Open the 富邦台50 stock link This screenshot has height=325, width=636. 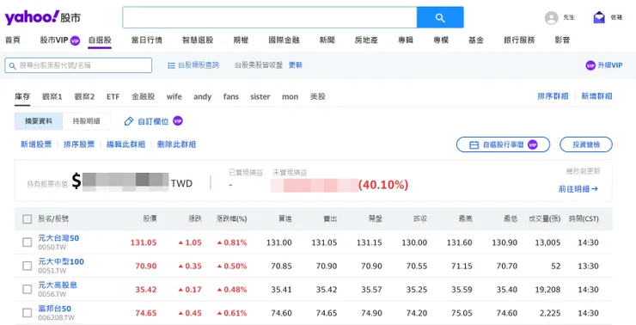pyautogui.click(x=55, y=309)
